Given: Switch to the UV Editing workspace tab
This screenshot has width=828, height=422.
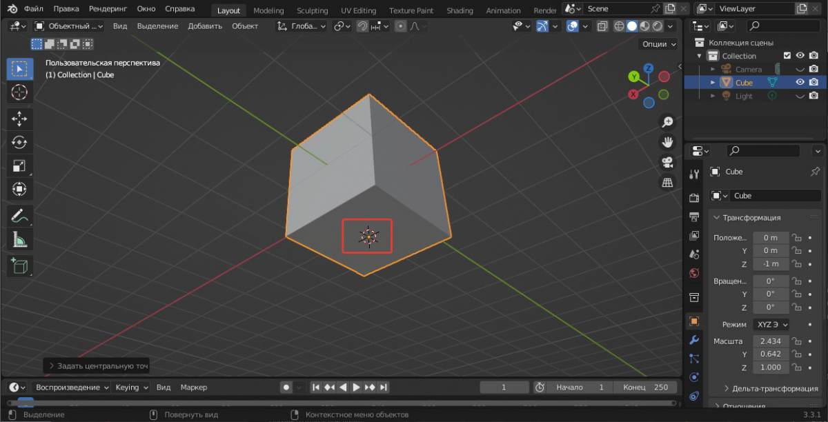Looking at the screenshot, I should (358, 10).
